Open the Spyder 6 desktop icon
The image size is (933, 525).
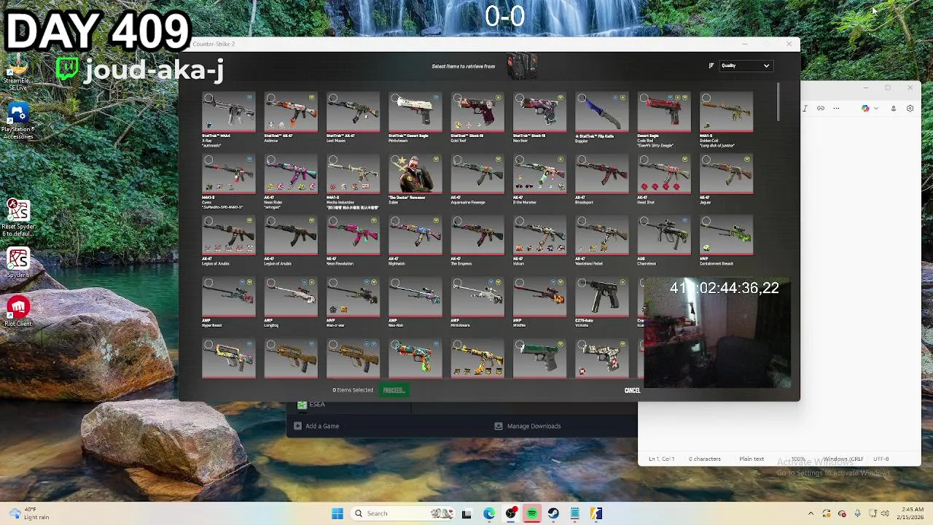pyautogui.click(x=18, y=263)
